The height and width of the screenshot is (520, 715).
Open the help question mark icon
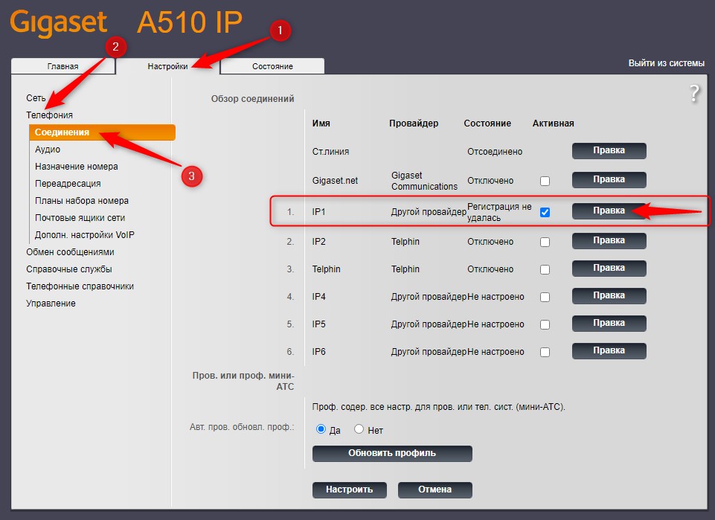coord(694,94)
